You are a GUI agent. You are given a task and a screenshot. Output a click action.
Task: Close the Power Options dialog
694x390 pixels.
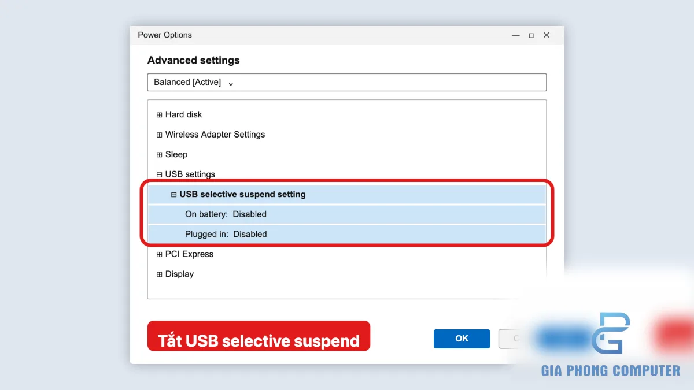547,35
